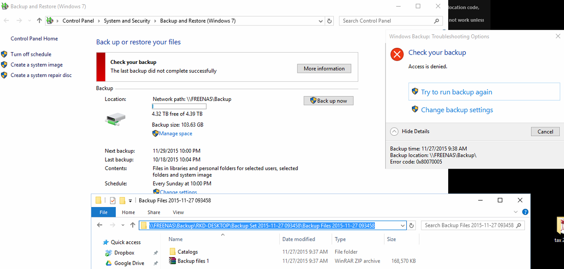Click shield icon beside Create a system image
The image size is (564, 269).
(x=4, y=65)
